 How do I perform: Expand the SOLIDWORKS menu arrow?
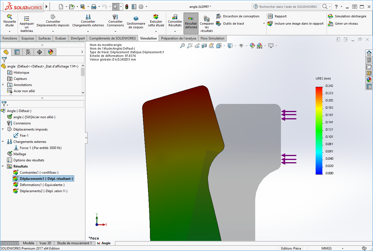tap(46, 6)
